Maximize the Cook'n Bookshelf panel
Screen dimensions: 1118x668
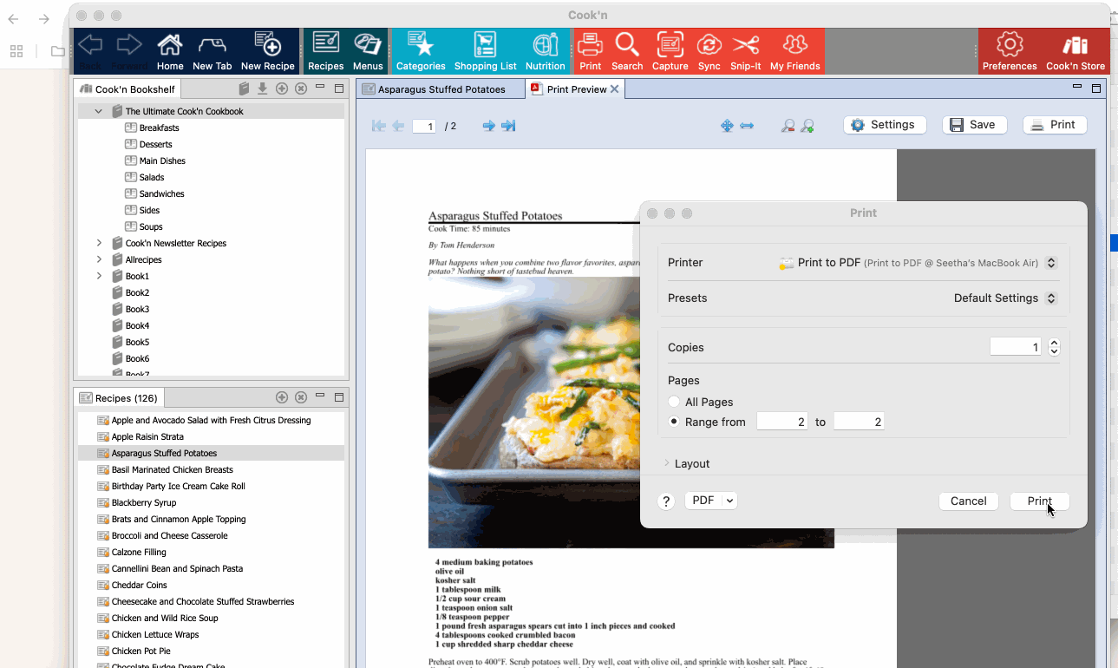pos(339,88)
